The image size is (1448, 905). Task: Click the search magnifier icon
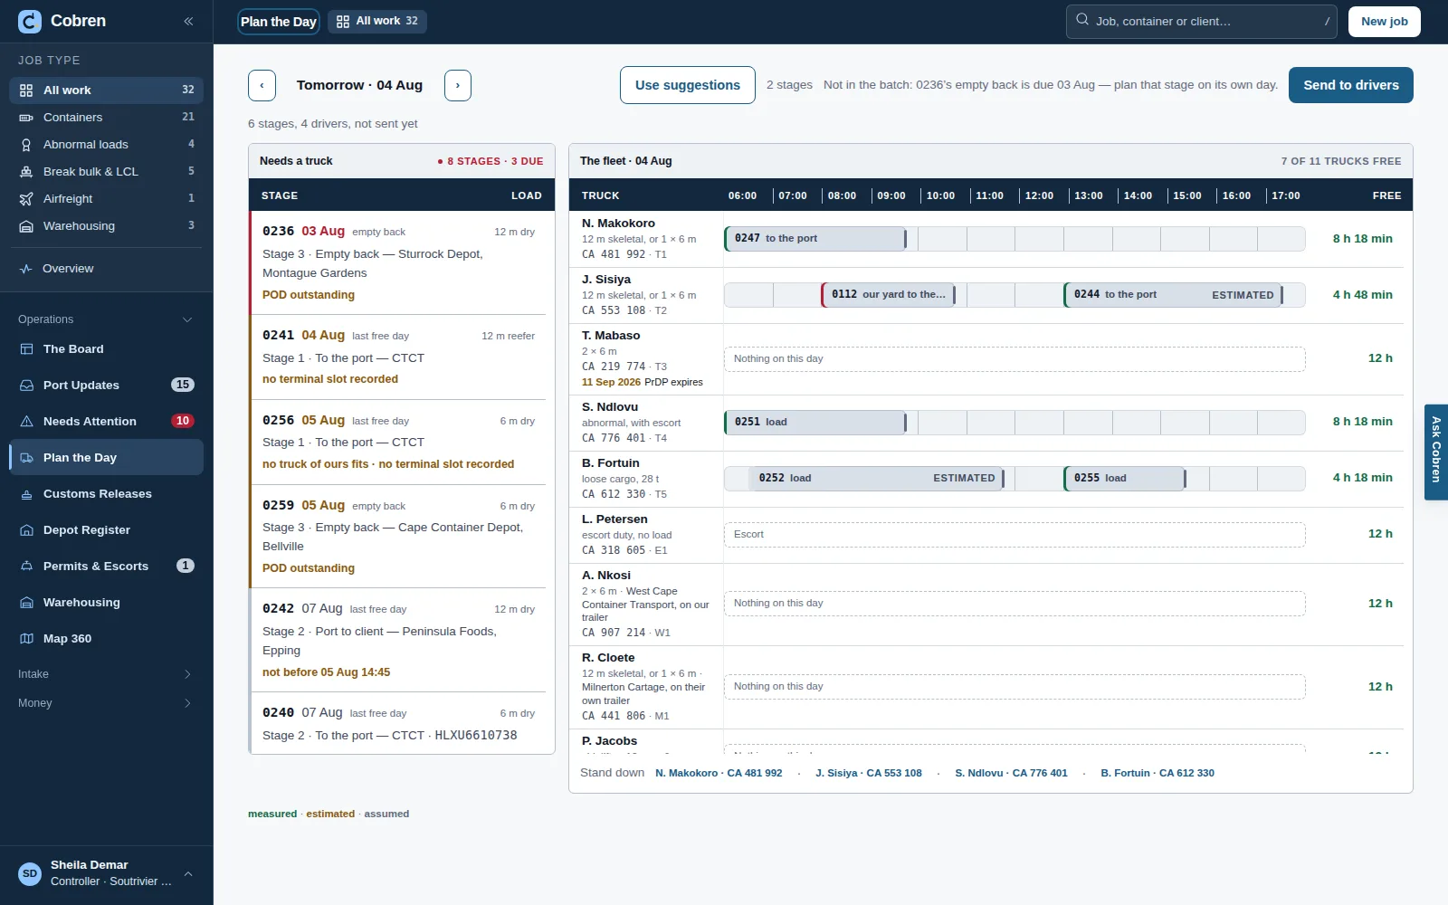(x=1082, y=20)
